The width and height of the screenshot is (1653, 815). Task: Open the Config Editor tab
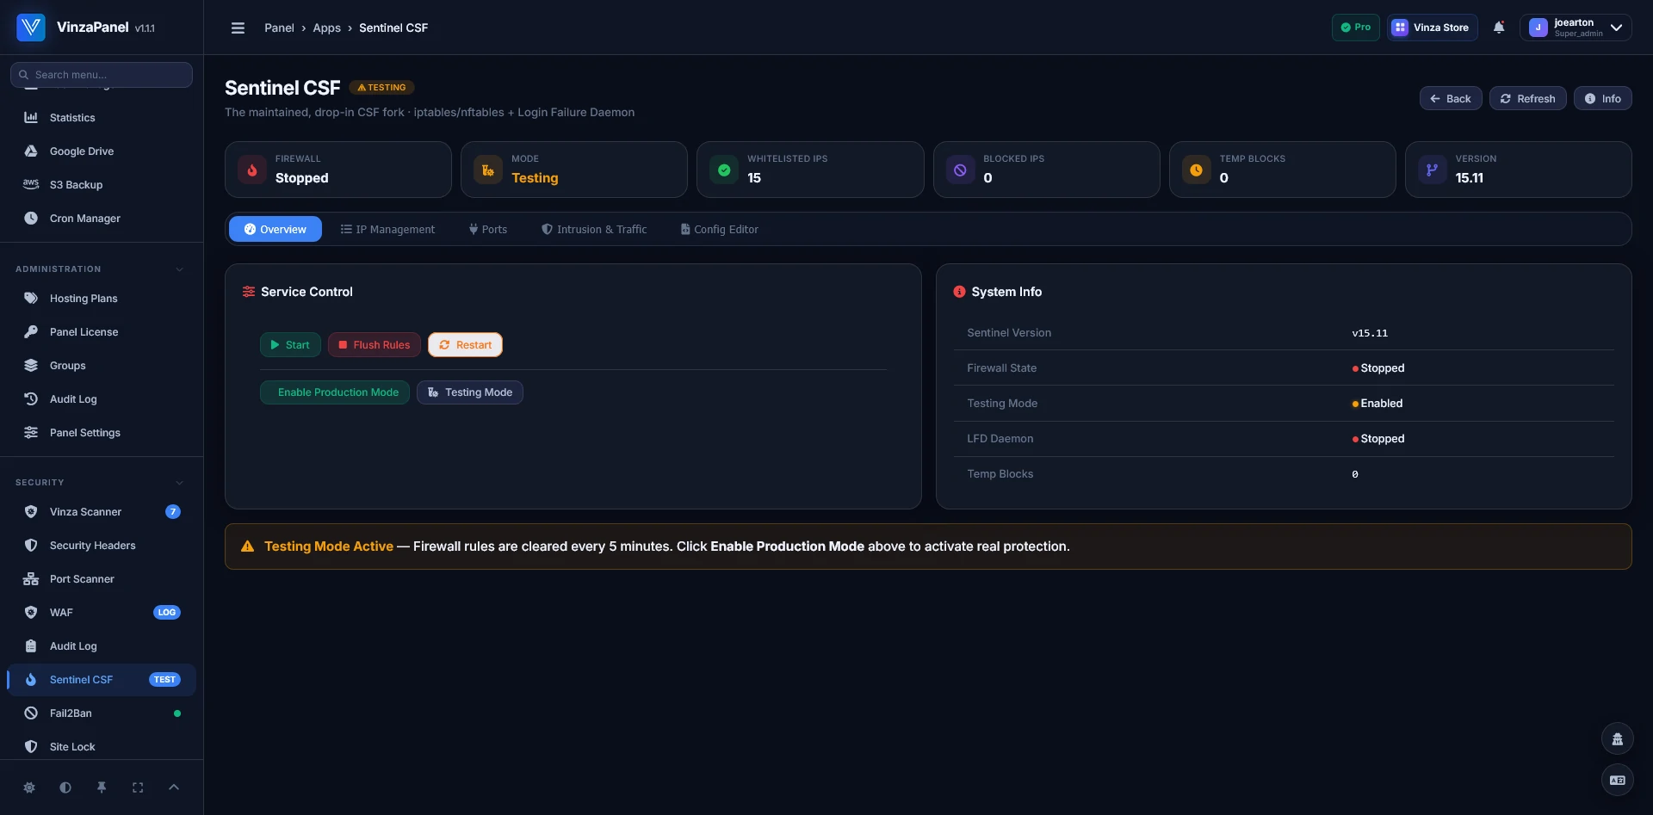click(x=720, y=230)
